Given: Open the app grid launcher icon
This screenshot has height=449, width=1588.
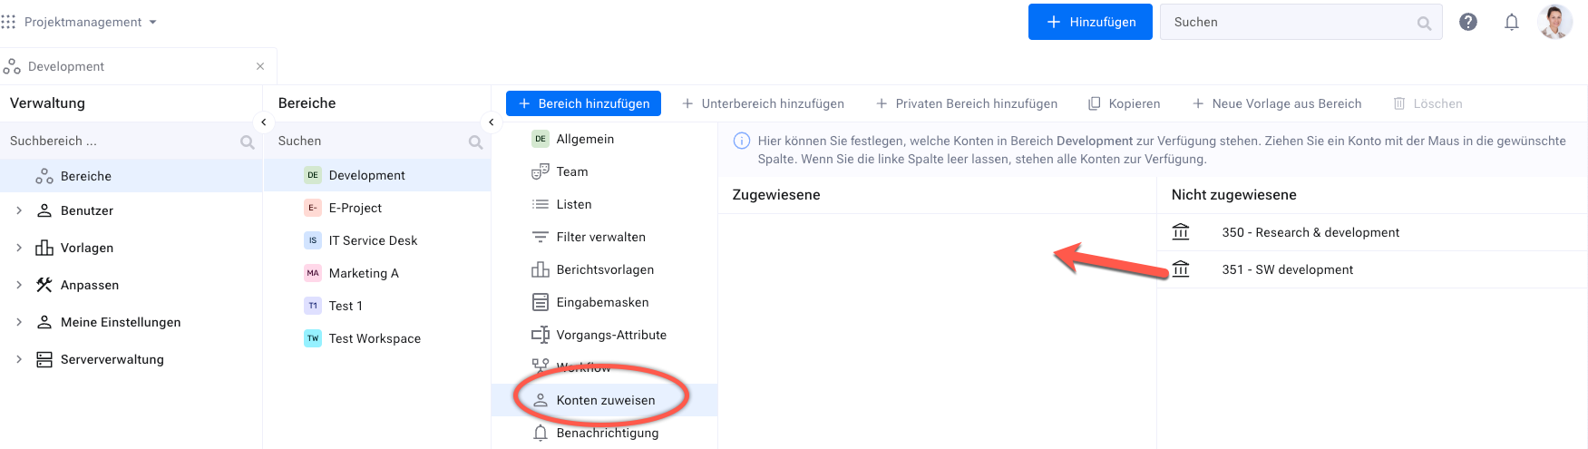Looking at the screenshot, I should (x=9, y=22).
